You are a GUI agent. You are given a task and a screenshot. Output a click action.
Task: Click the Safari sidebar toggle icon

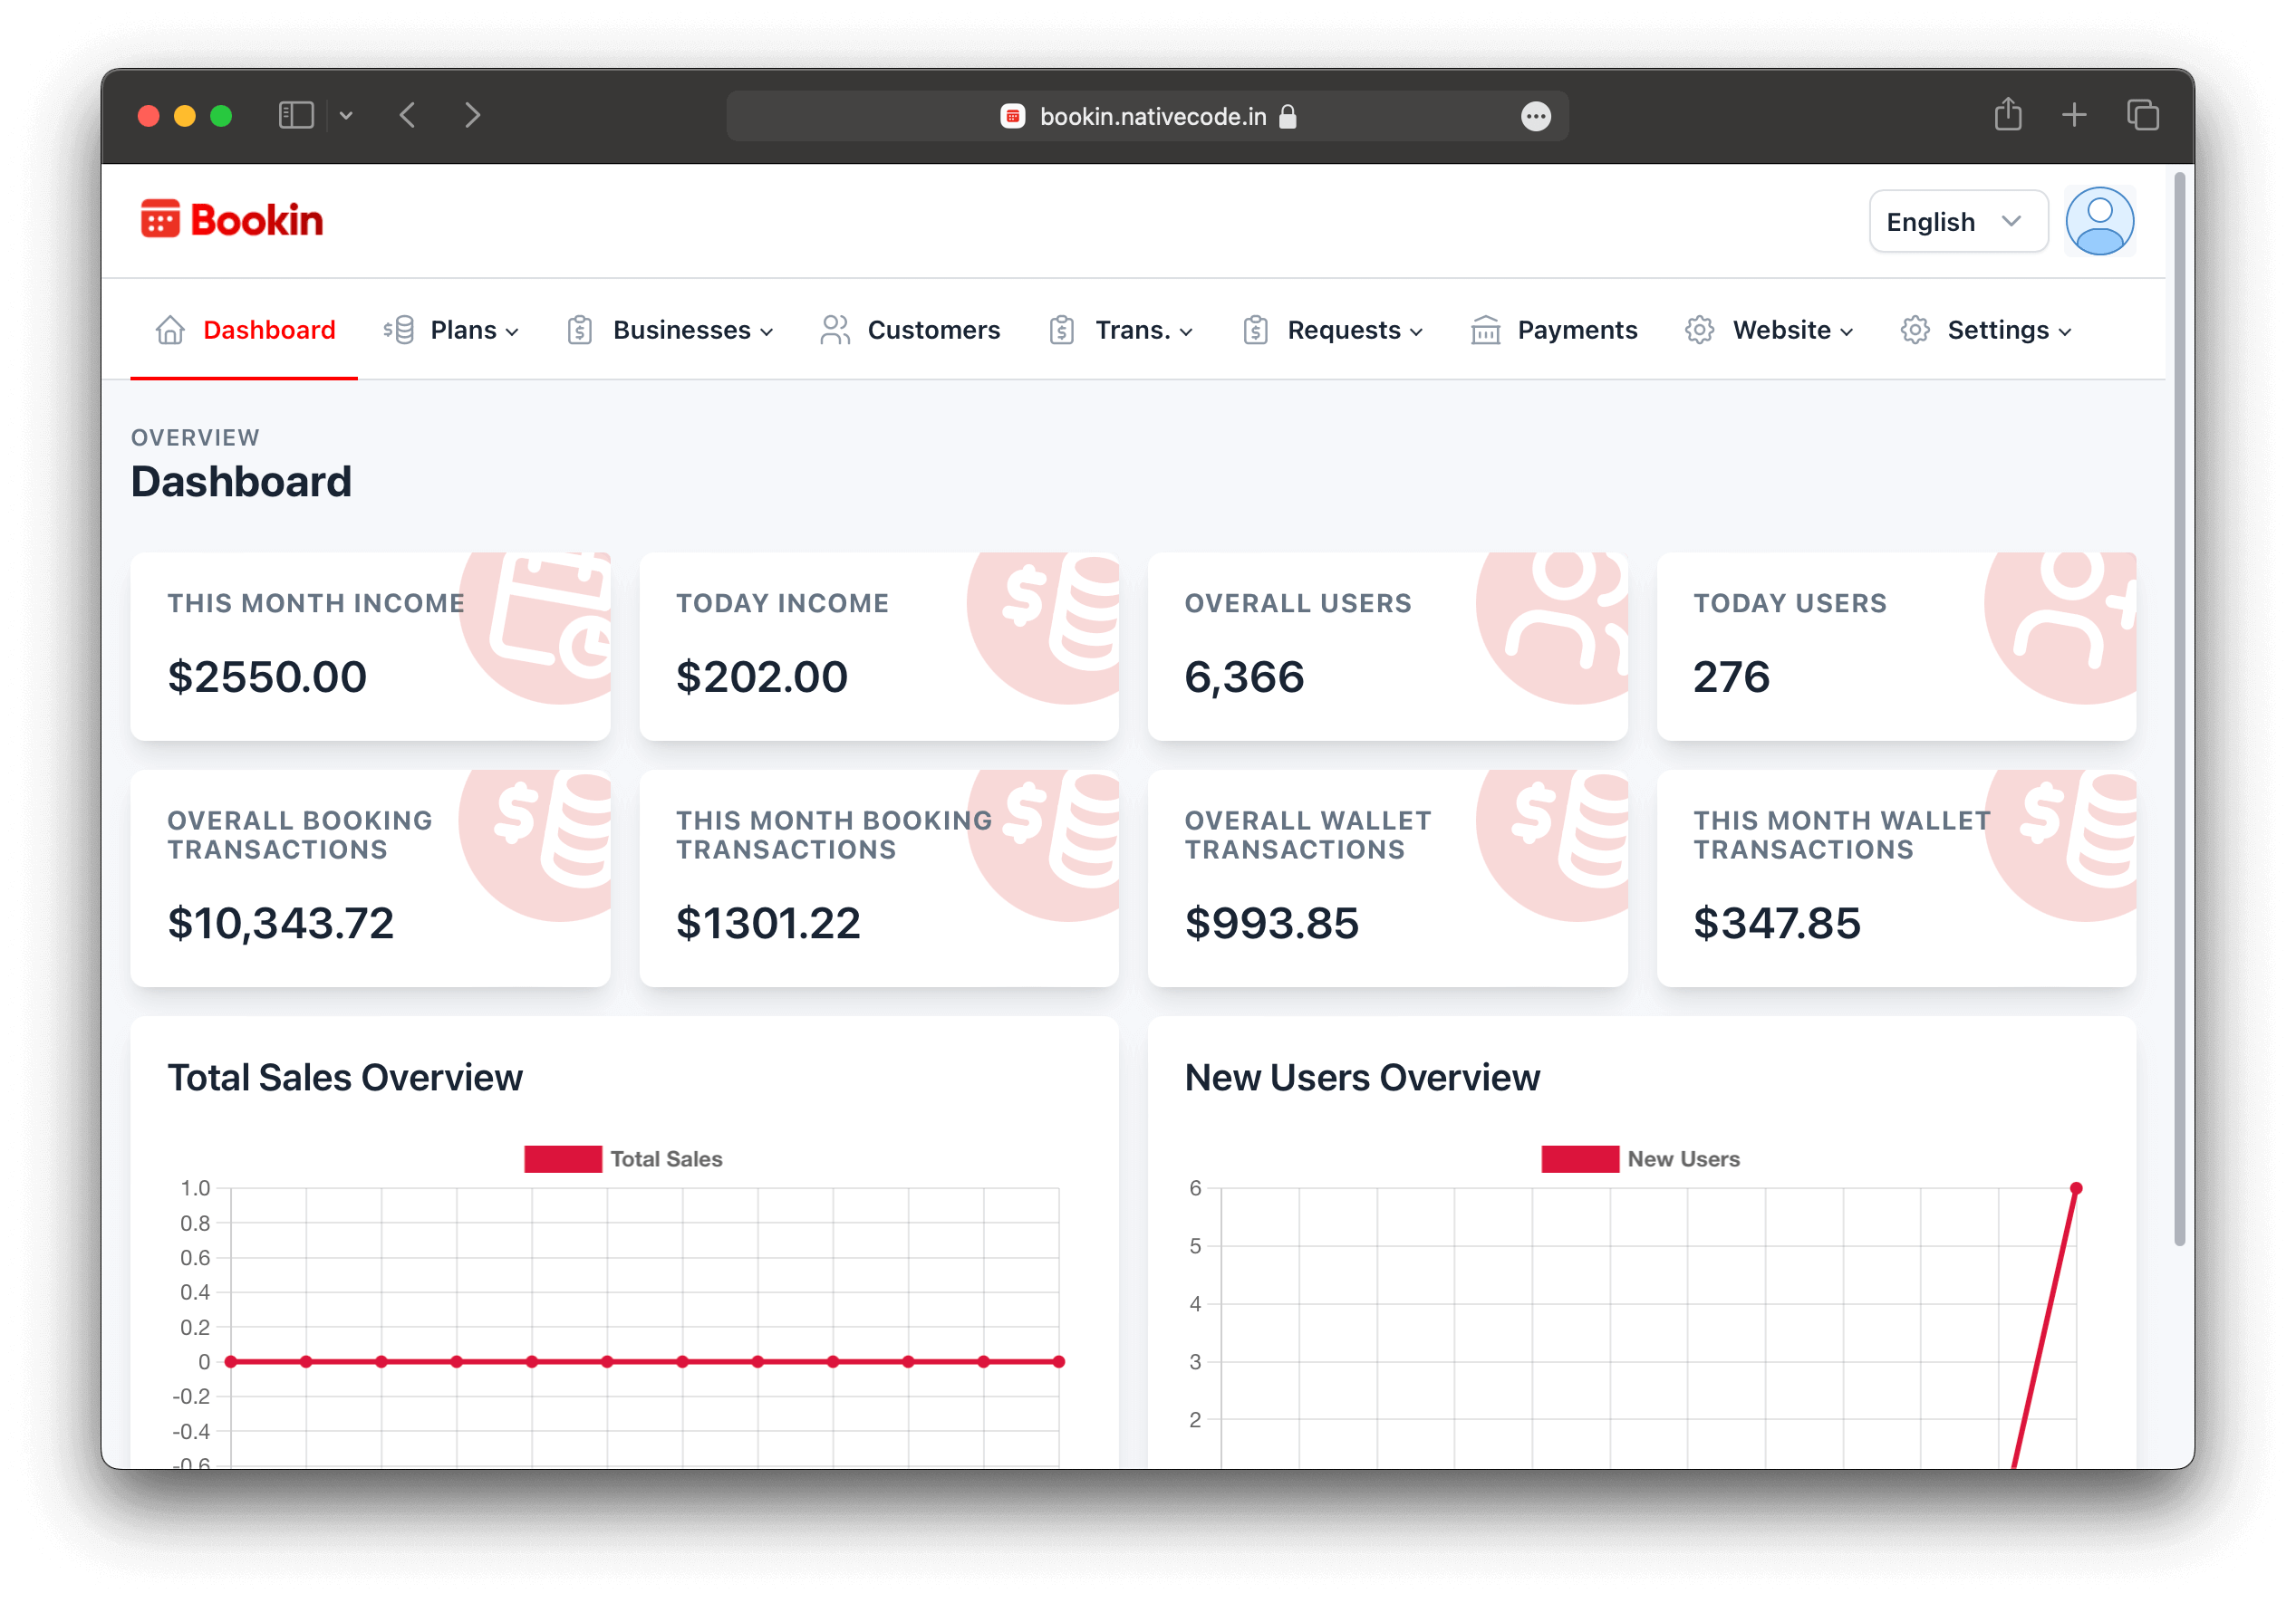coord(296,116)
